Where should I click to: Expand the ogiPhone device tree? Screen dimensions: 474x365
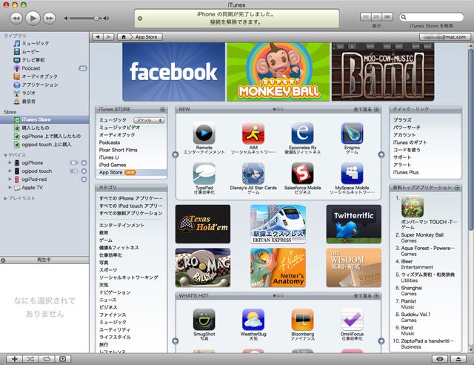point(10,163)
